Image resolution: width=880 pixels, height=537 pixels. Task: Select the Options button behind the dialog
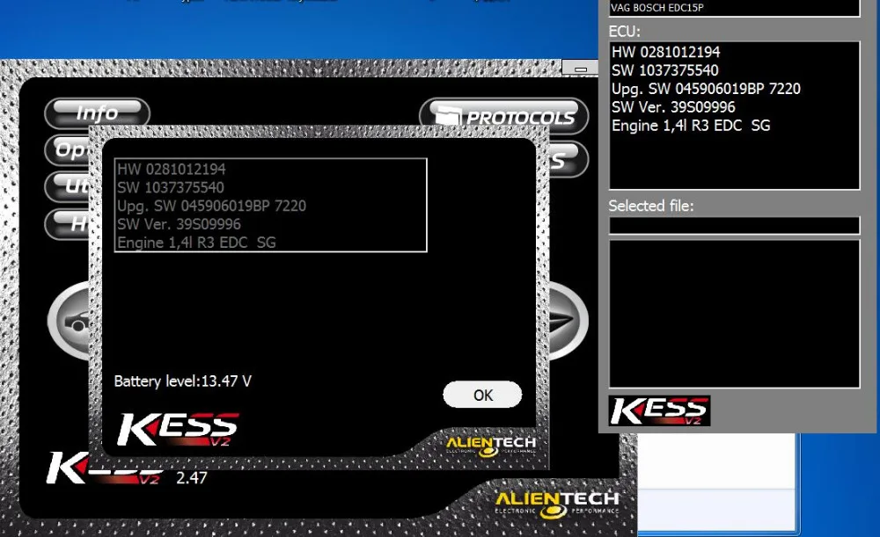tap(68, 150)
